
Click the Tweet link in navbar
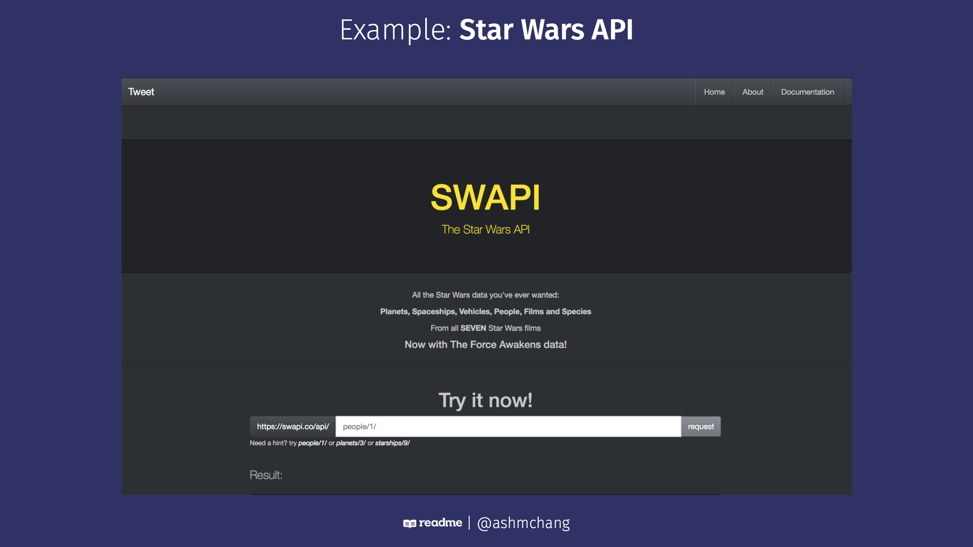[x=141, y=92]
